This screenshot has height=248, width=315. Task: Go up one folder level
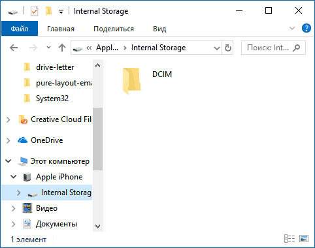tap(62, 48)
